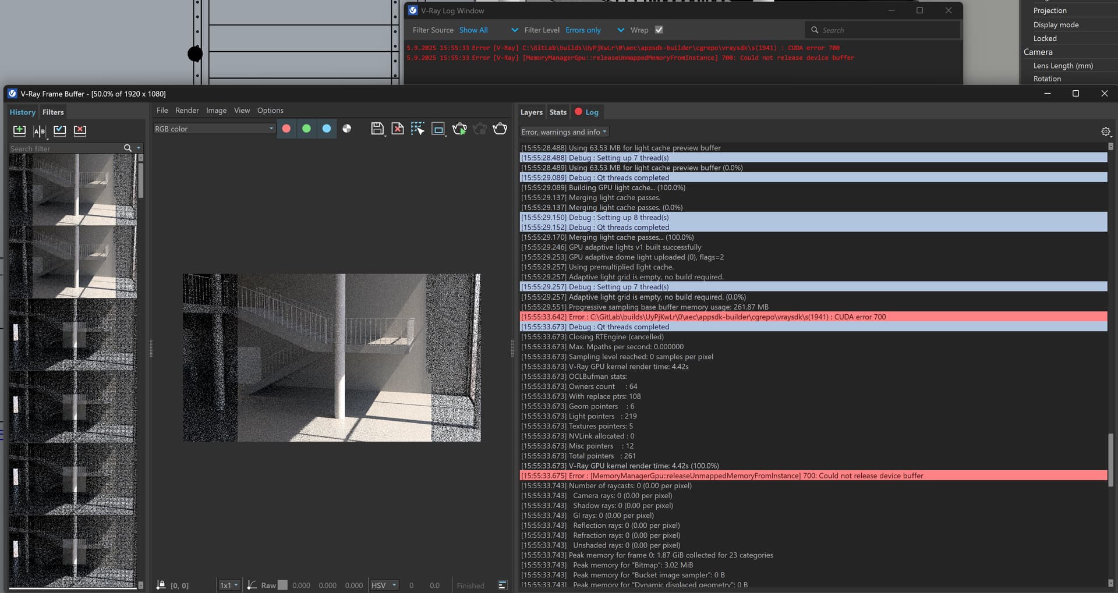The width and height of the screenshot is (1118, 593).
Task: Click the Show All filter source link
Action: point(473,30)
